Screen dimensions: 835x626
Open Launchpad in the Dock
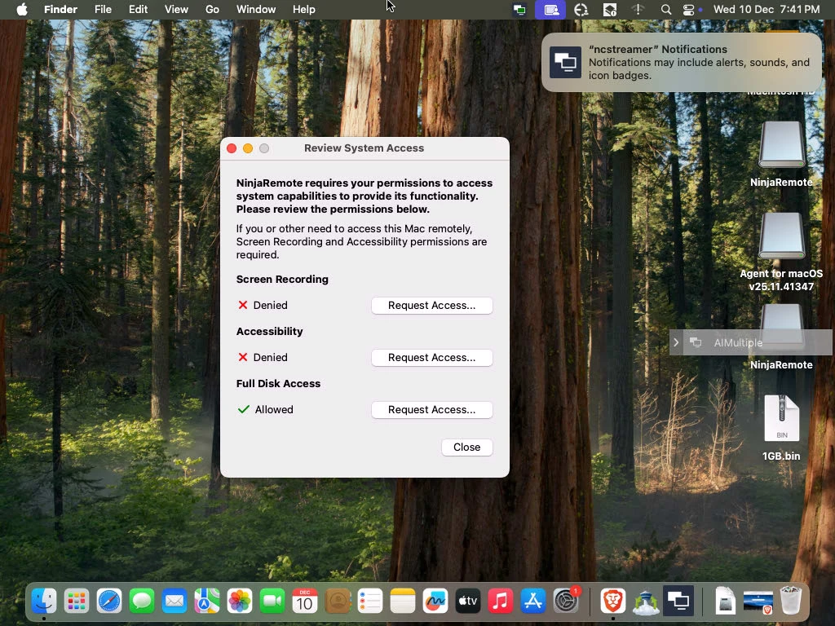[77, 601]
